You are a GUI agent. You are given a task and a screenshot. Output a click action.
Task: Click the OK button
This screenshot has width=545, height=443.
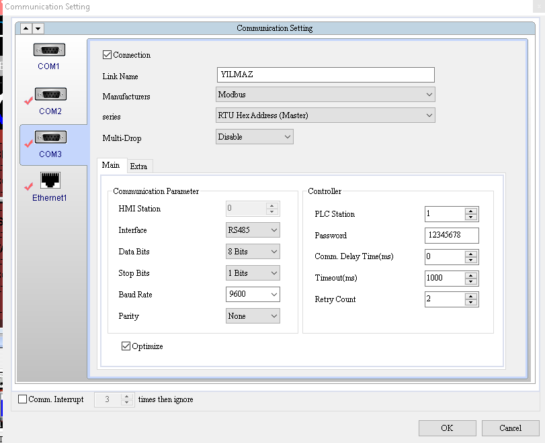pyautogui.click(x=447, y=428)
